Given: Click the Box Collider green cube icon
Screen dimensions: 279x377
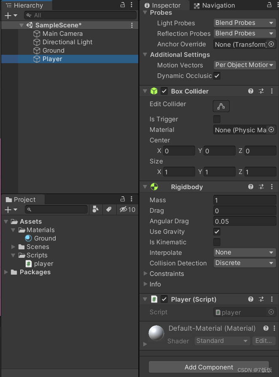Looking at the screenshot, I should click(154, 91).
